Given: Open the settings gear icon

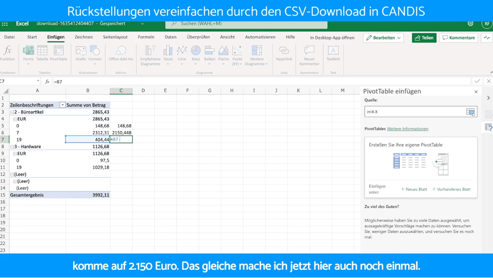Looking at the screenshot, I should tap(471, 24).
